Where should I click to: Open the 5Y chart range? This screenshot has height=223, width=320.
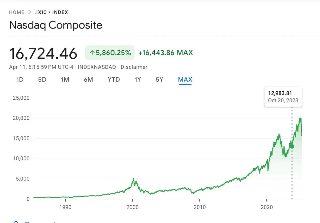[159, 79]
